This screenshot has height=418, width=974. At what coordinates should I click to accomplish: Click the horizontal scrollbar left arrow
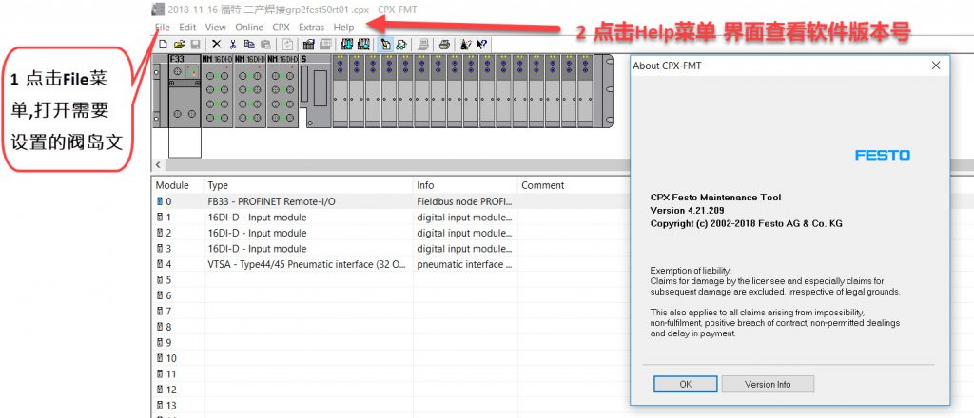158,165
